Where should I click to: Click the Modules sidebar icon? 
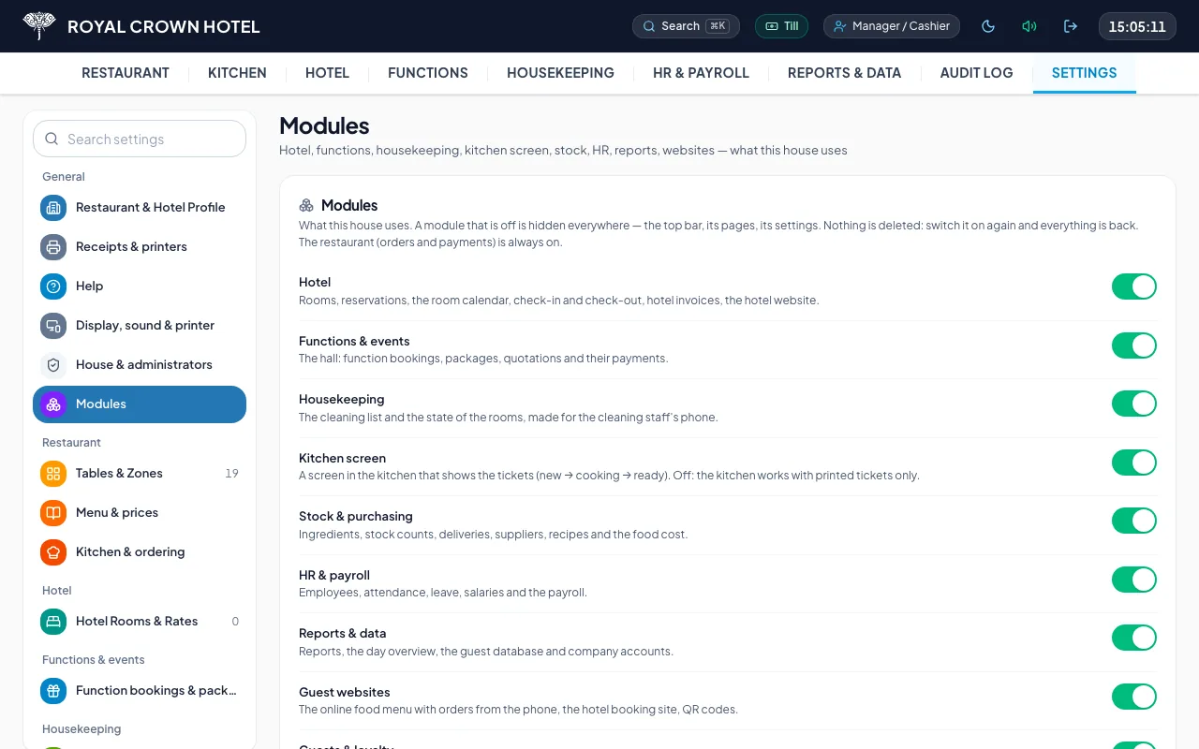pos(53,404)
